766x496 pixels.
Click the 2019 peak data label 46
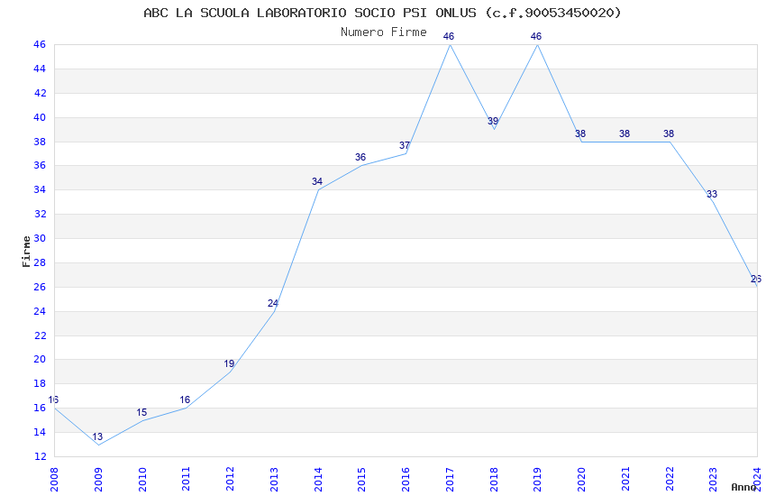(x=536, y=36)
